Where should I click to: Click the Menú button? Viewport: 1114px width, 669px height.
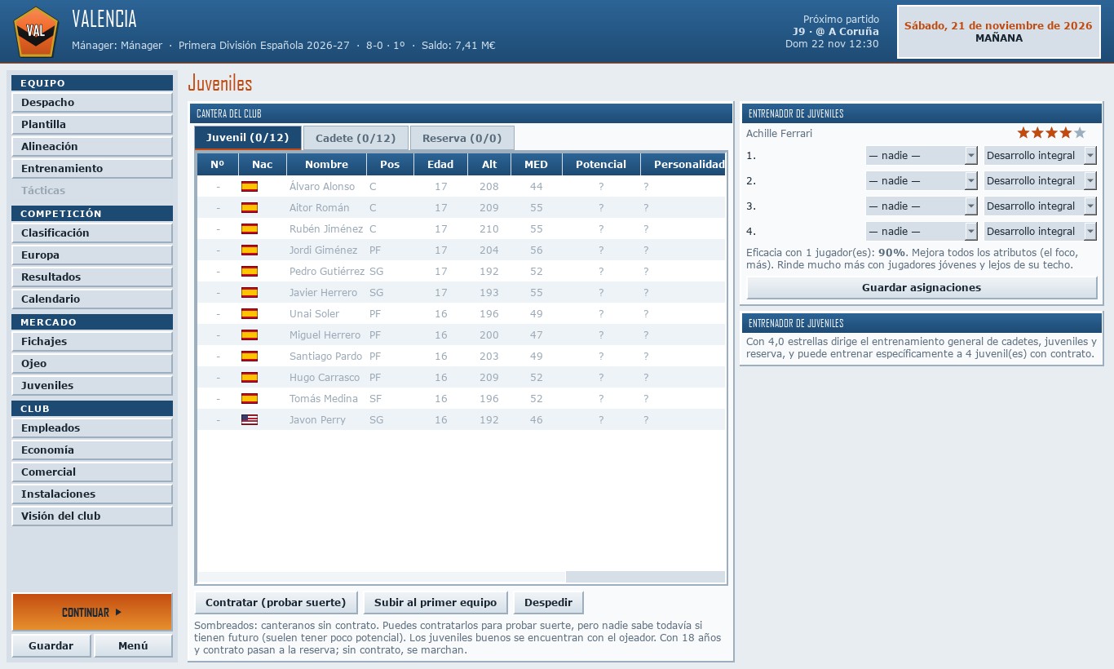(x=133, y=645)
